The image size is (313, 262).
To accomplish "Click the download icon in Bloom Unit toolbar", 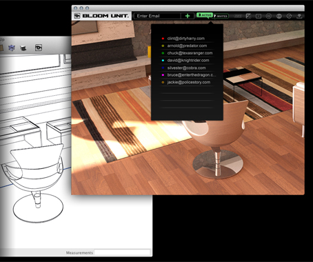I will pyautogui.click(x=299, y=16).
